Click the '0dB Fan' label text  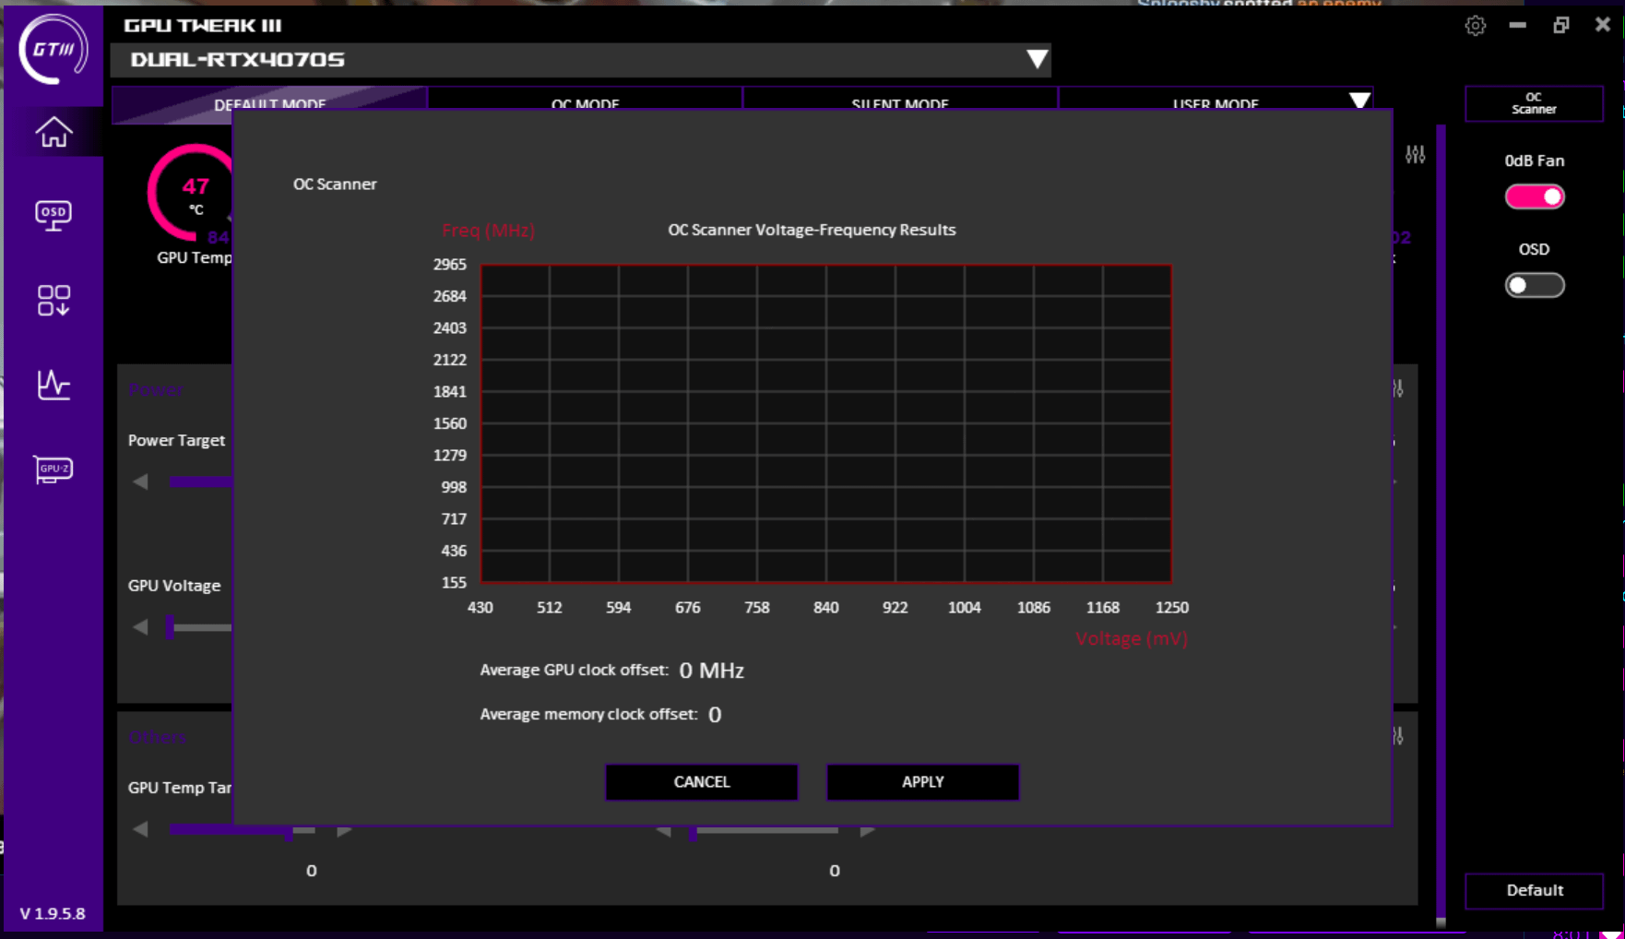coord(1535,160)
